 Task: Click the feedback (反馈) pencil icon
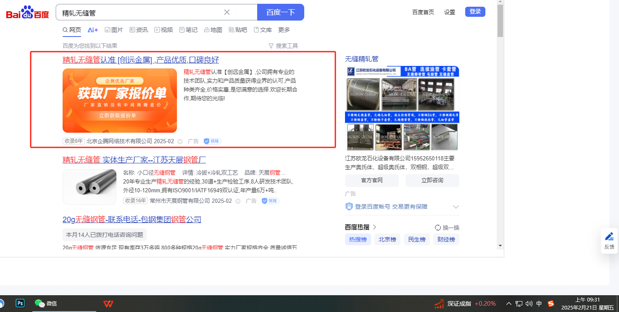point(609,236)
